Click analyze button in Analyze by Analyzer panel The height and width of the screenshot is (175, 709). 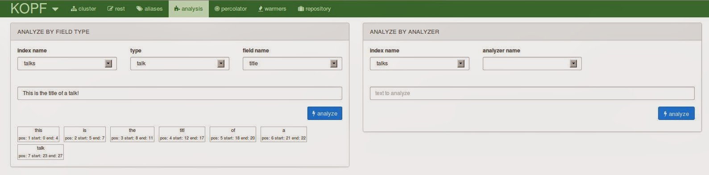(676, 114)
